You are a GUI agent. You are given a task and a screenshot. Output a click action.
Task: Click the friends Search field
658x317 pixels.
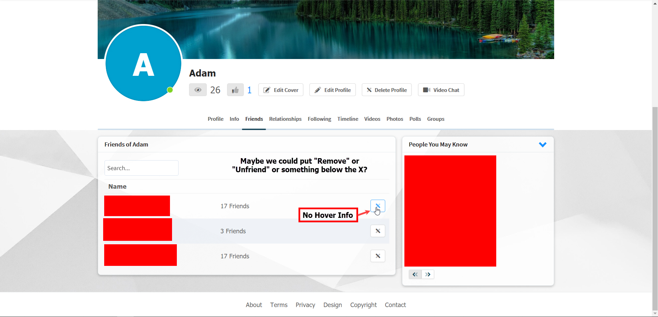pyautogui.click(x=141, y=168)
